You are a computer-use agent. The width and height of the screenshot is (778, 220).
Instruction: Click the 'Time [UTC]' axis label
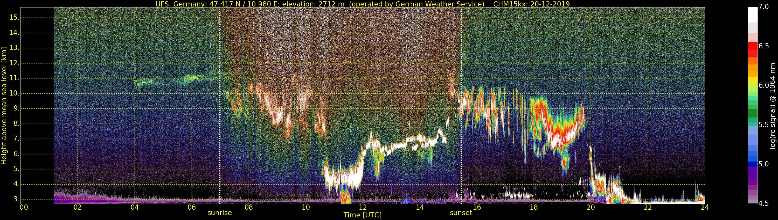click(363, 215)
